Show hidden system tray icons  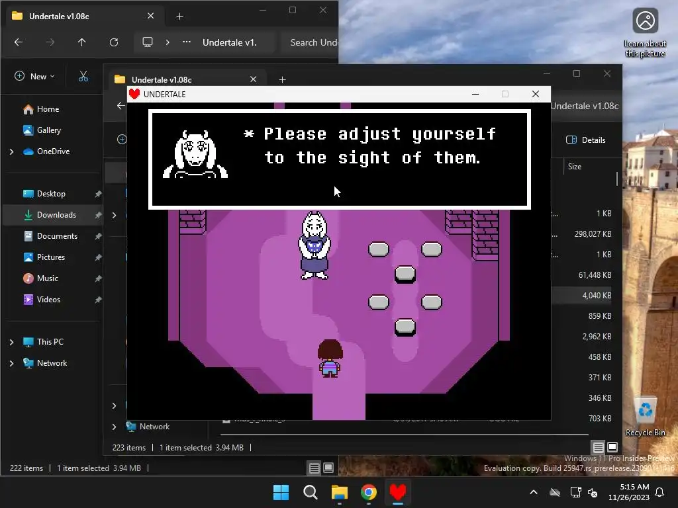(534, 492)
